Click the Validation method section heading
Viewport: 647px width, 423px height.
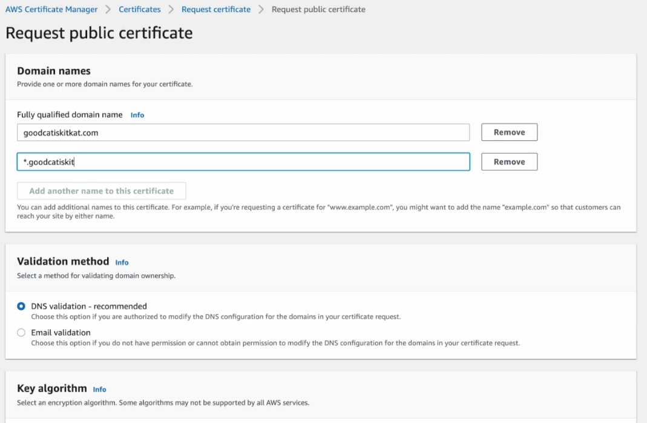click(63, 261)
